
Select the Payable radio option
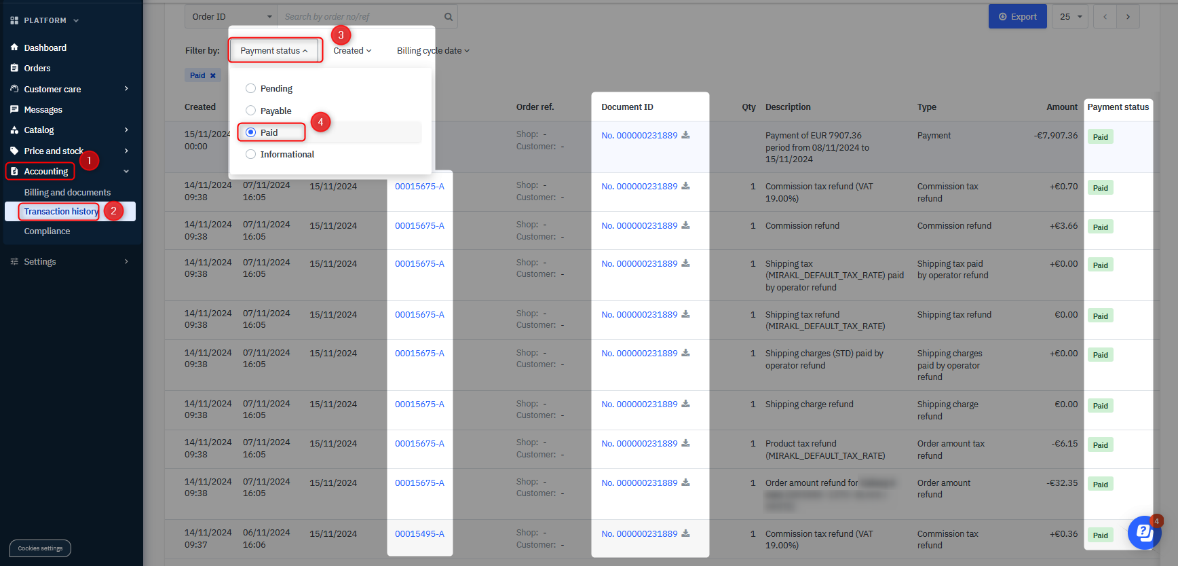[x=250, y=111]
